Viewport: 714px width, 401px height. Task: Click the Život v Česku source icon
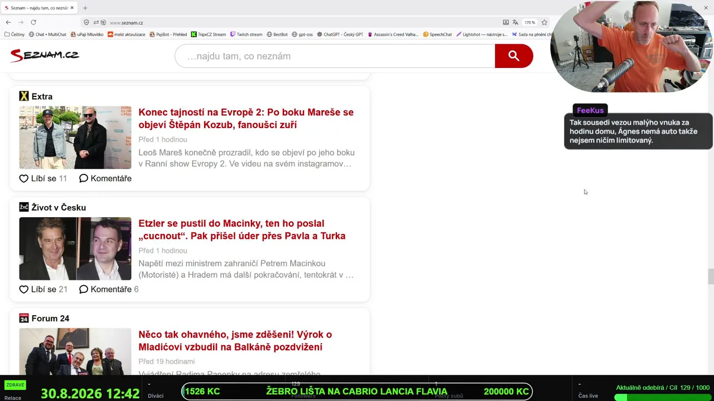[23, 207]
